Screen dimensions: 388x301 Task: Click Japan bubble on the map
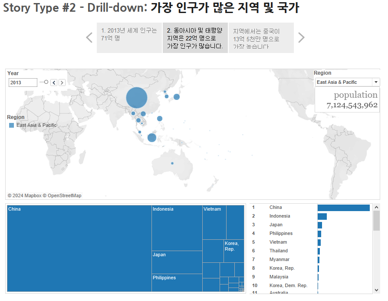[177, 97]
